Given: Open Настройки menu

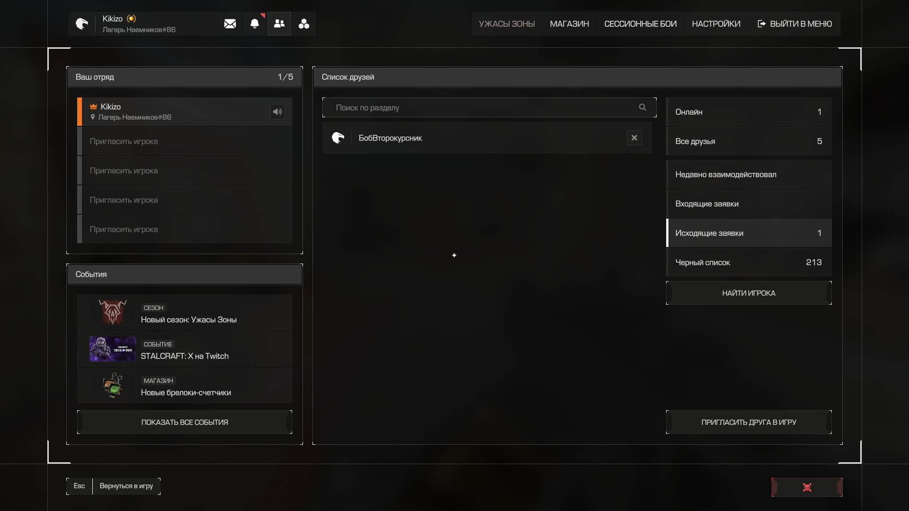Looking at the screenshot, I should (x=716, y=24).
